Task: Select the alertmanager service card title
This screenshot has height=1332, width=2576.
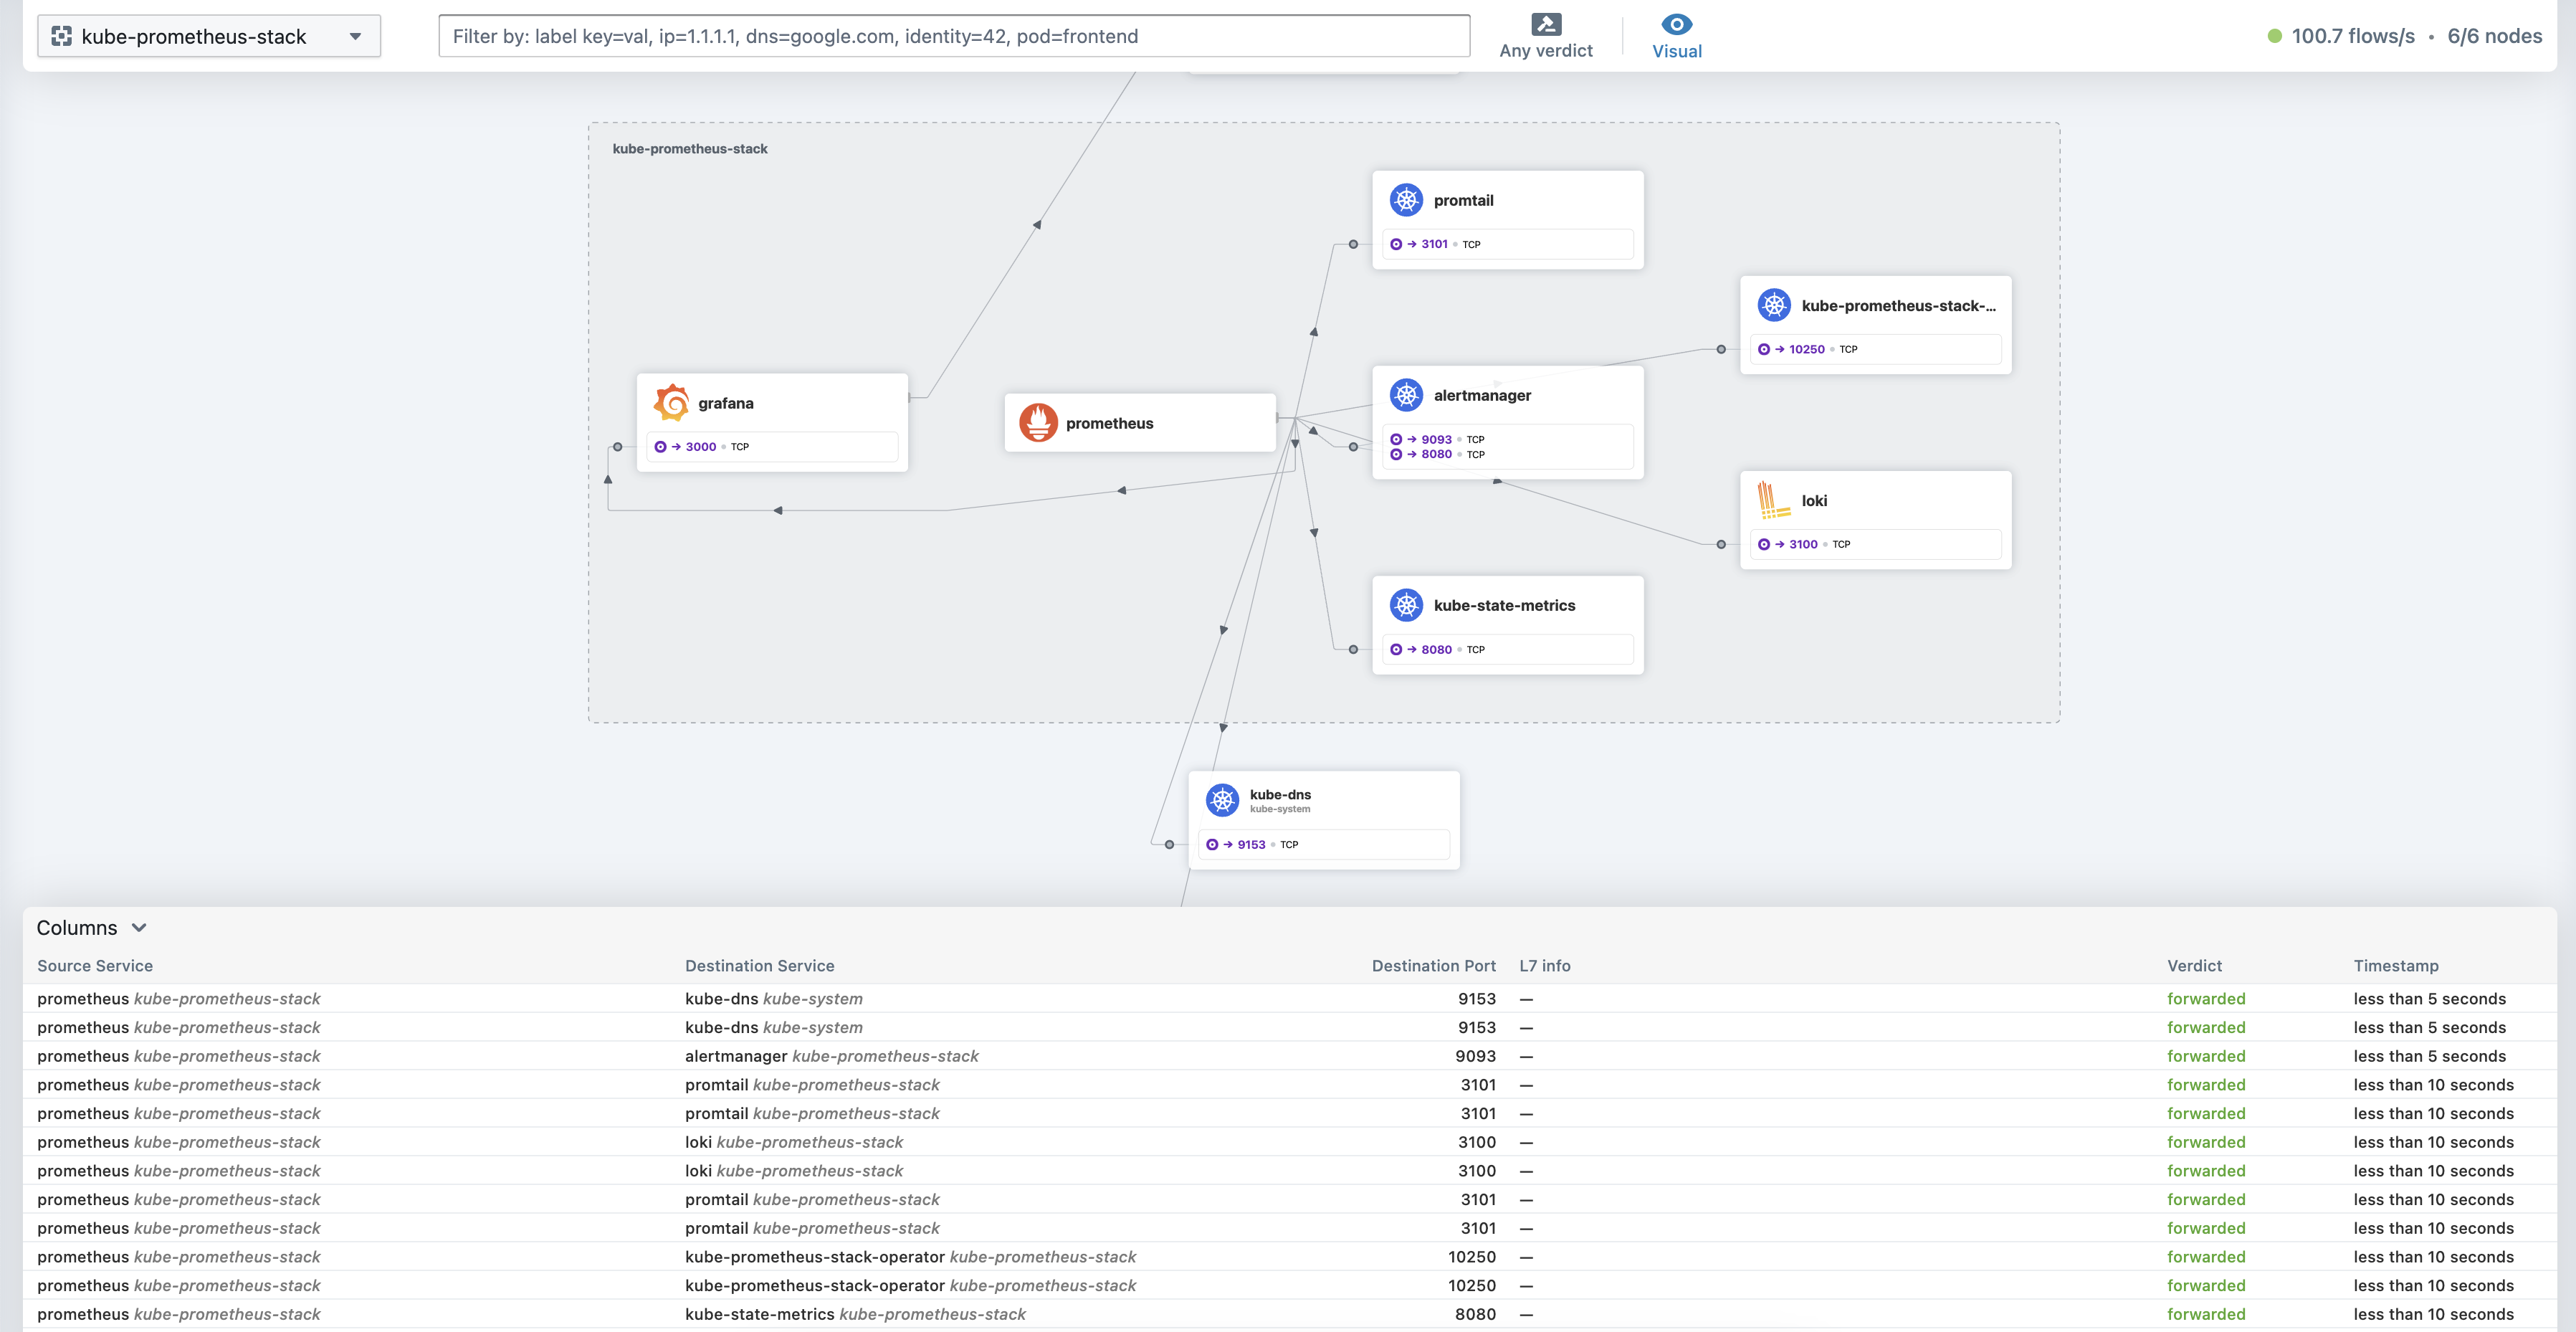Action: click(x=1482, y=395)
